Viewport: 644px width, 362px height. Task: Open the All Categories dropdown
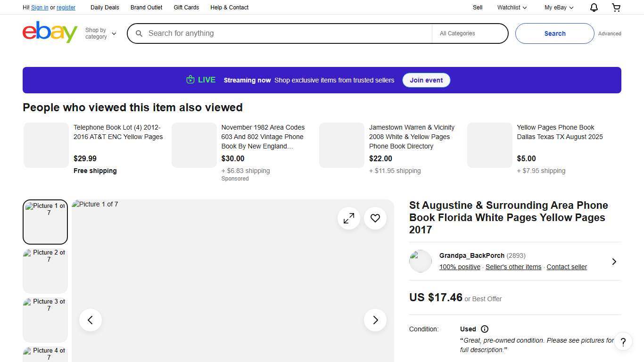(470, 33)
